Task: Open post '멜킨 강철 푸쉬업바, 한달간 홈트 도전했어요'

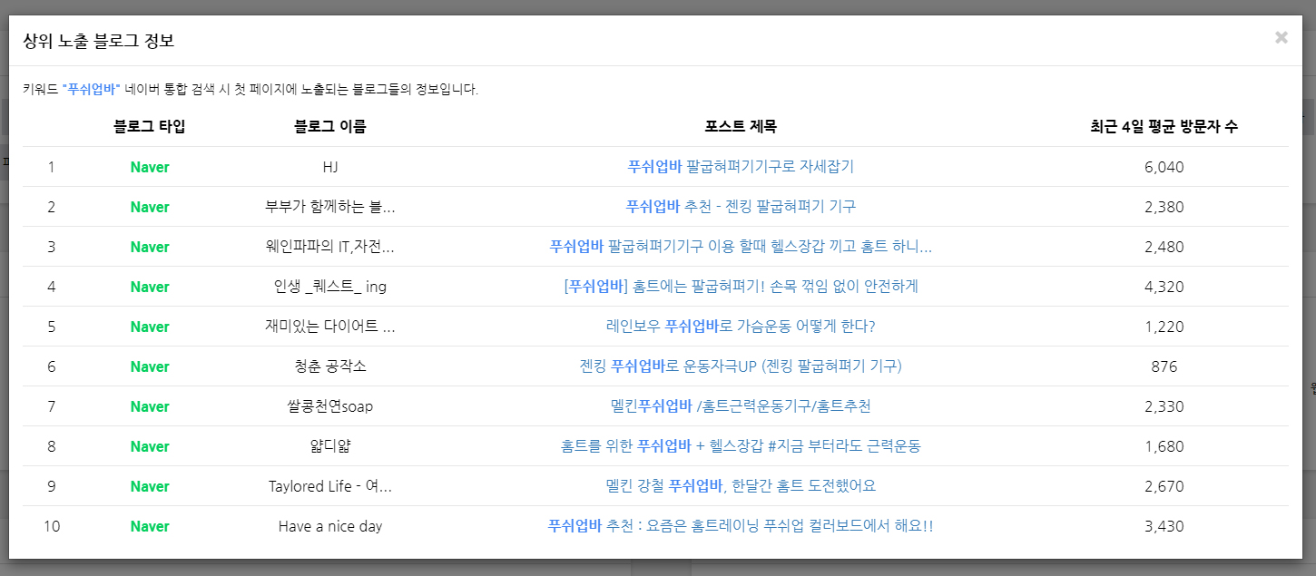Action: pos(741,486)
